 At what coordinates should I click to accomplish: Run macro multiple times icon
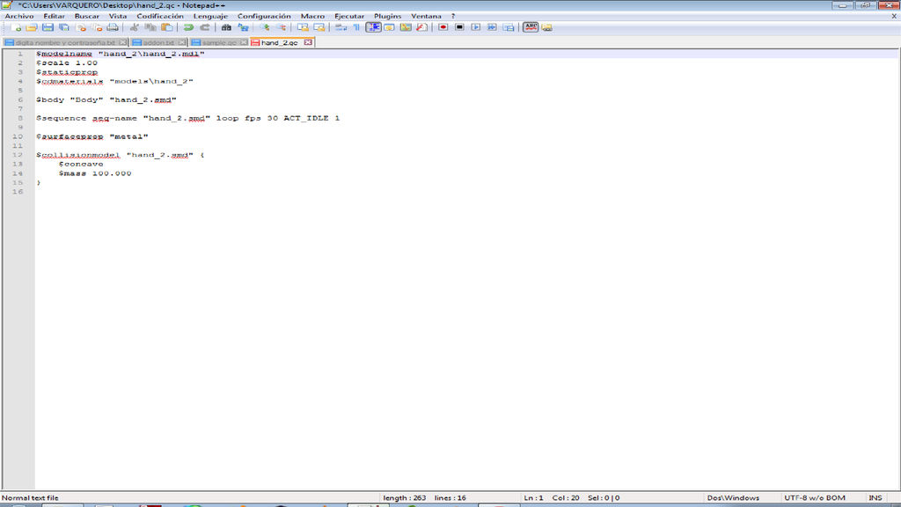pyautogui.click(x=492, y=27)
